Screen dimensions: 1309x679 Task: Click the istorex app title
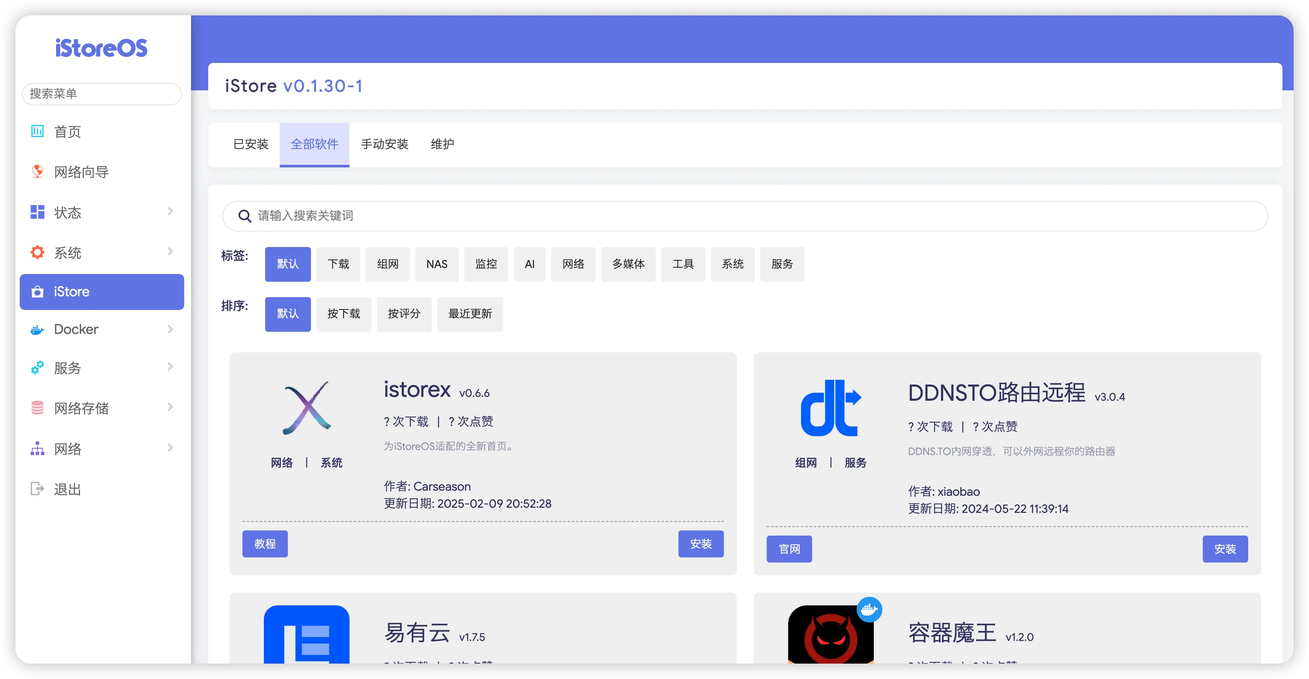(417, 390)
